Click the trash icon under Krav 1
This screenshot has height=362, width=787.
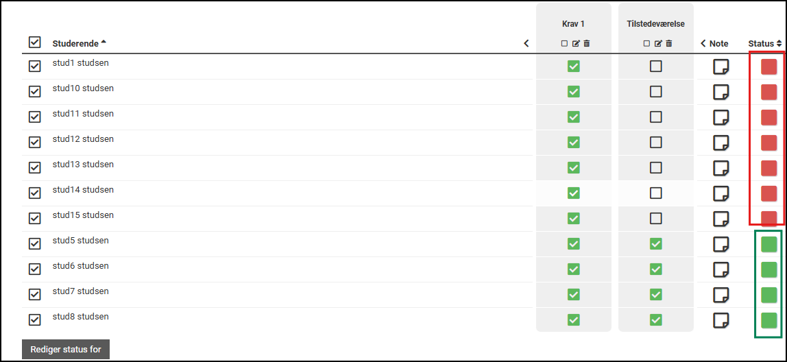pyautogui.click(x=587, y=44)
